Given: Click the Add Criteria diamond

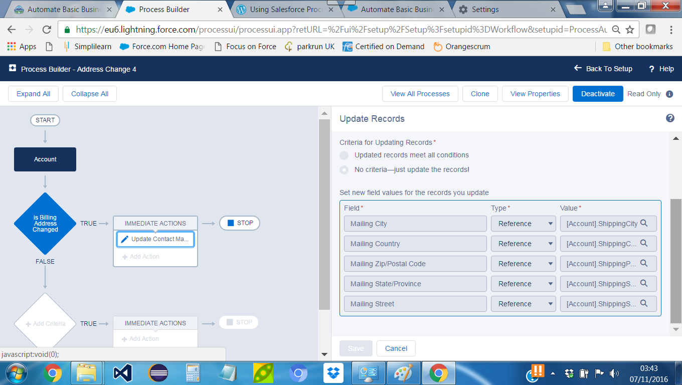Looking at the screenshot, I should (45, 323).
